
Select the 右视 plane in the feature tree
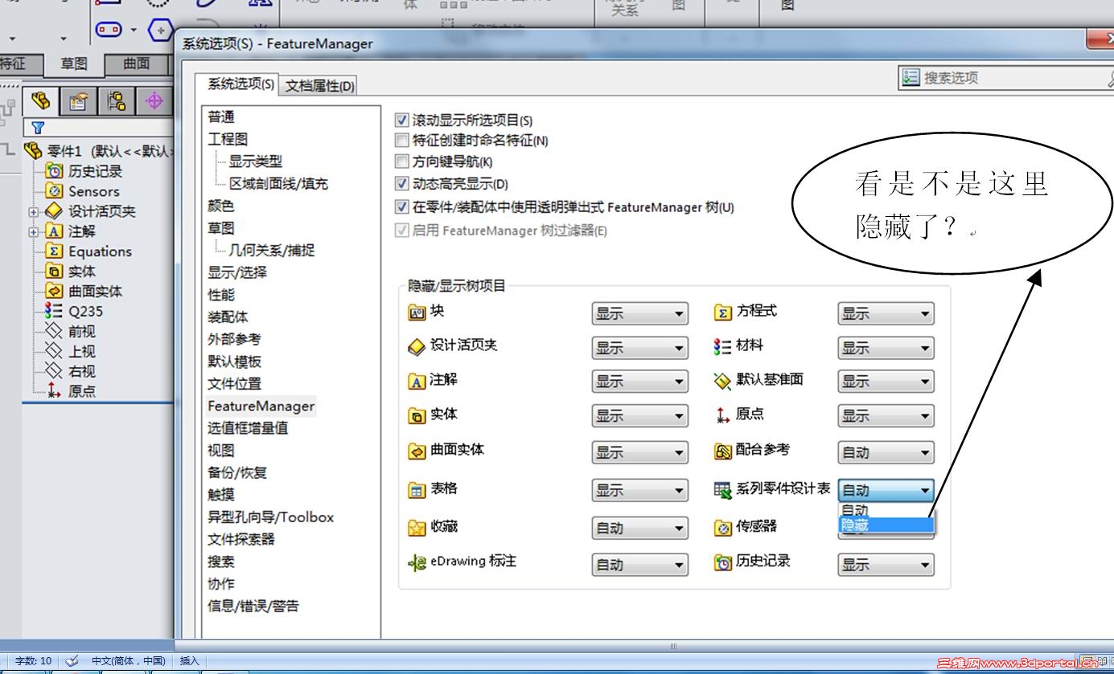(x=70, y=371)
